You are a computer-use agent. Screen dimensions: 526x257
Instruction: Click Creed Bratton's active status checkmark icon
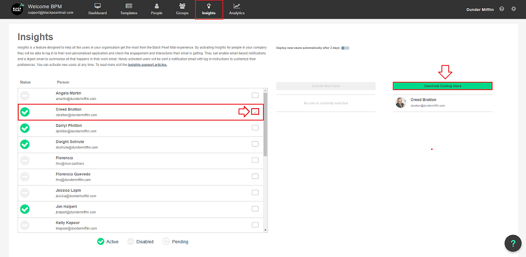point(25,112)
